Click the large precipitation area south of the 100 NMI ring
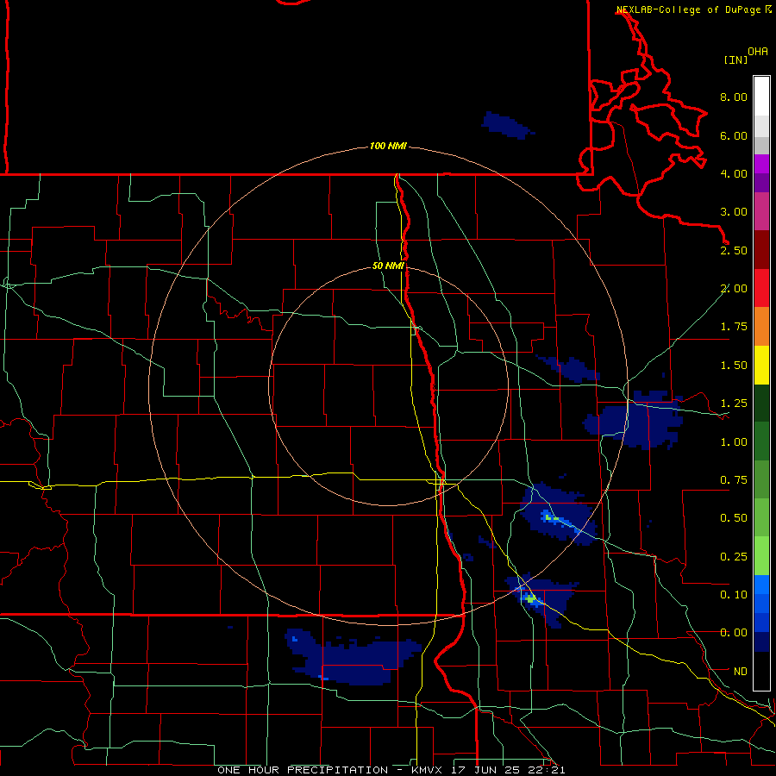The height and width of the screenshot is (776, 776). pyautogui.click(x=354, y=658)
